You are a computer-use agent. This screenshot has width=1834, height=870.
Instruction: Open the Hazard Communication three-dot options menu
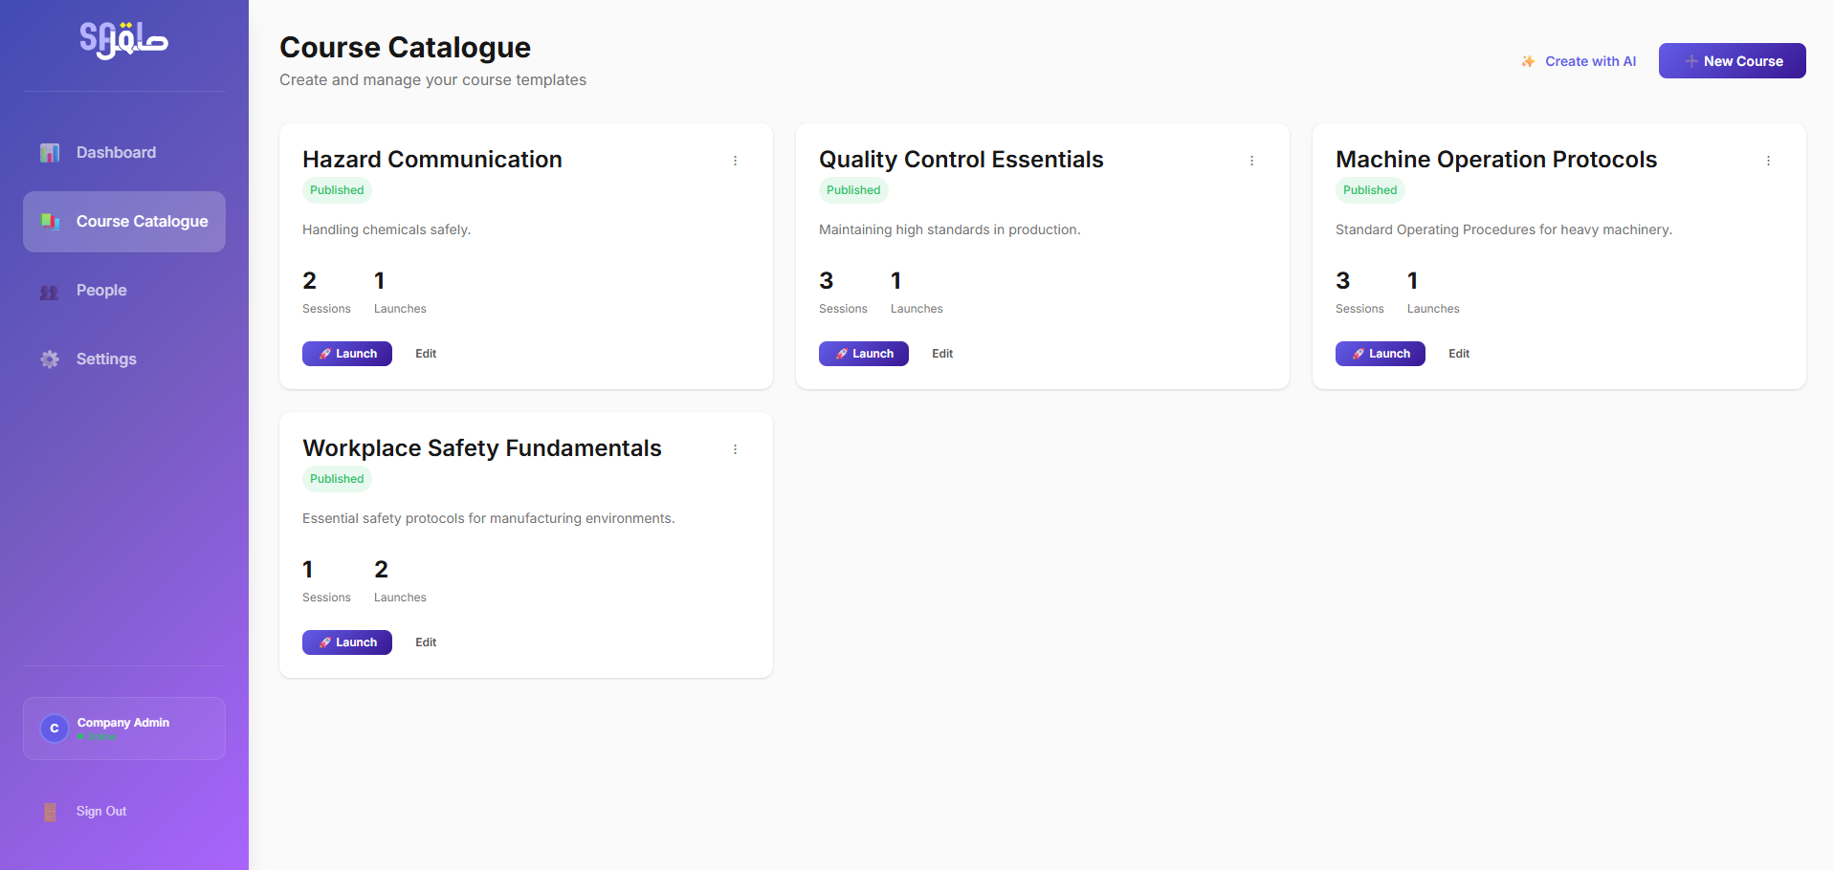click(736, 160)
